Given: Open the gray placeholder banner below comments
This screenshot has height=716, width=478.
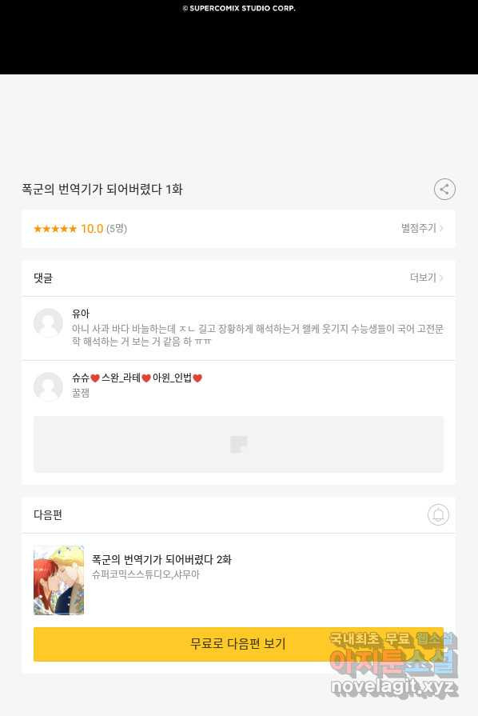Looking at the screenshot, I should click(x=238, y=444).
